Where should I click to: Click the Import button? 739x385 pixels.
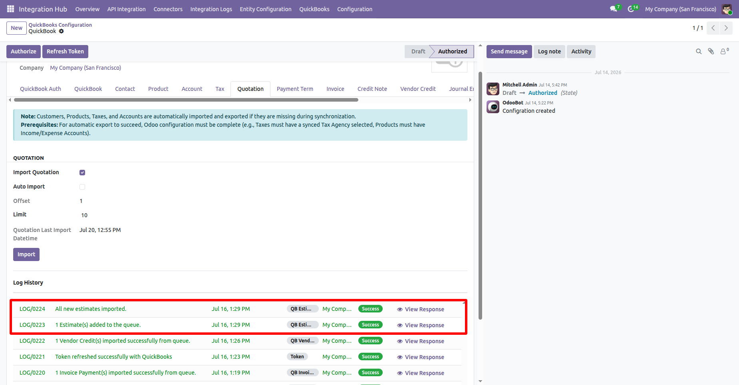[26, 254]
